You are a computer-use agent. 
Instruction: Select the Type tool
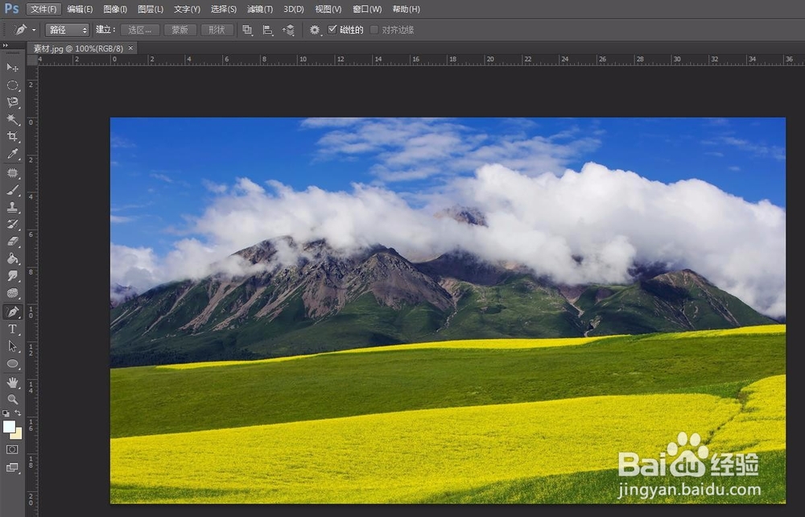(12, 329)
